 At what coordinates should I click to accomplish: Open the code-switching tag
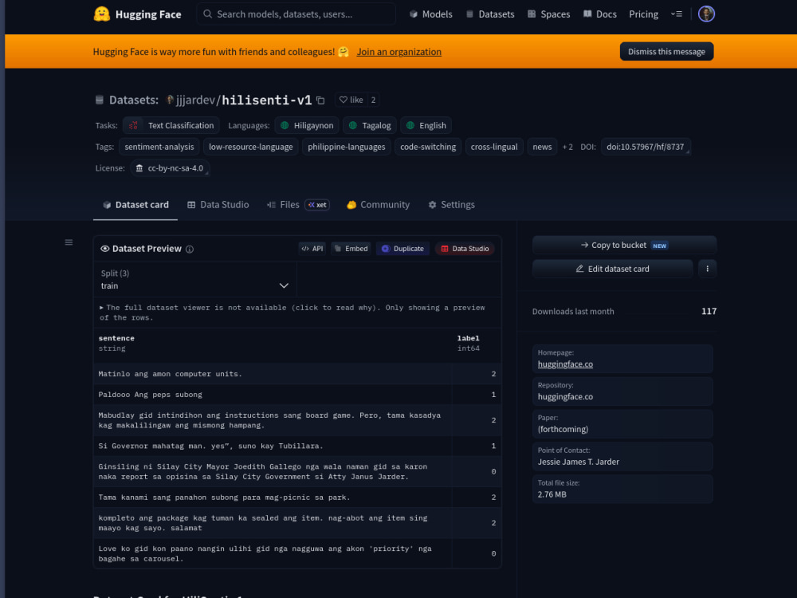coord(428,147)
